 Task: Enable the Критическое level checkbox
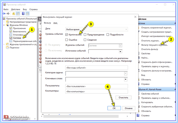click(x=66, y=35)
